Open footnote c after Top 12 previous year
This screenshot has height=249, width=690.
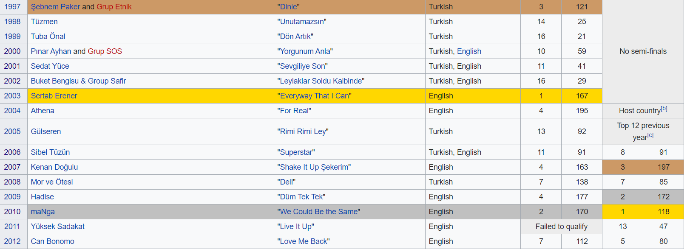650,135
